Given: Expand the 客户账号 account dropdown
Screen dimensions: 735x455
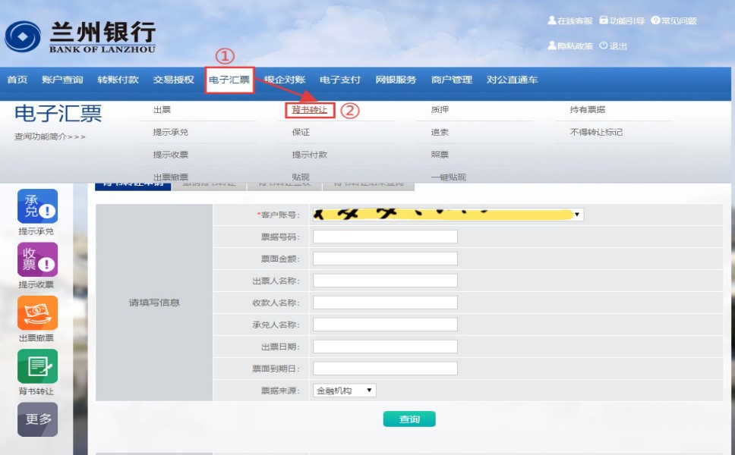Looking at the screenshot, I should tap(578, 215).
